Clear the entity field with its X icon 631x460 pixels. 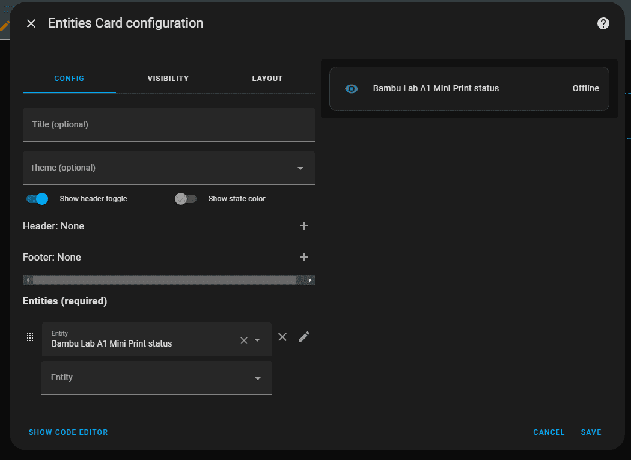243,340
